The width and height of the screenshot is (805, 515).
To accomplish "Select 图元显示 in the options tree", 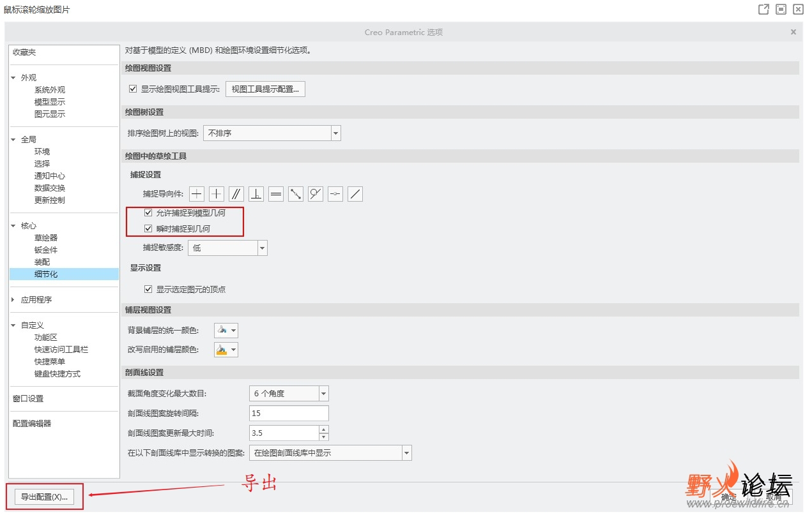I will click(50, 114).
